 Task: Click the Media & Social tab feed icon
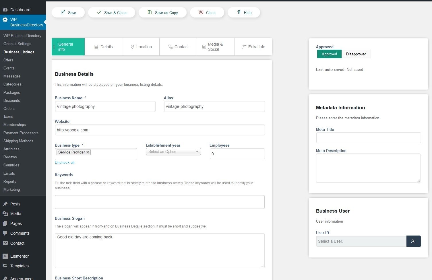[x=204, y=47]
